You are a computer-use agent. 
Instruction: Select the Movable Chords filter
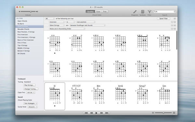coord(23,29)
